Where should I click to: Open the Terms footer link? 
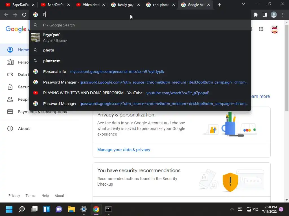(30, 196)
